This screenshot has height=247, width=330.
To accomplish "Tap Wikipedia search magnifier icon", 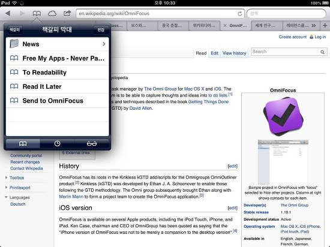I will click(322, 52).
